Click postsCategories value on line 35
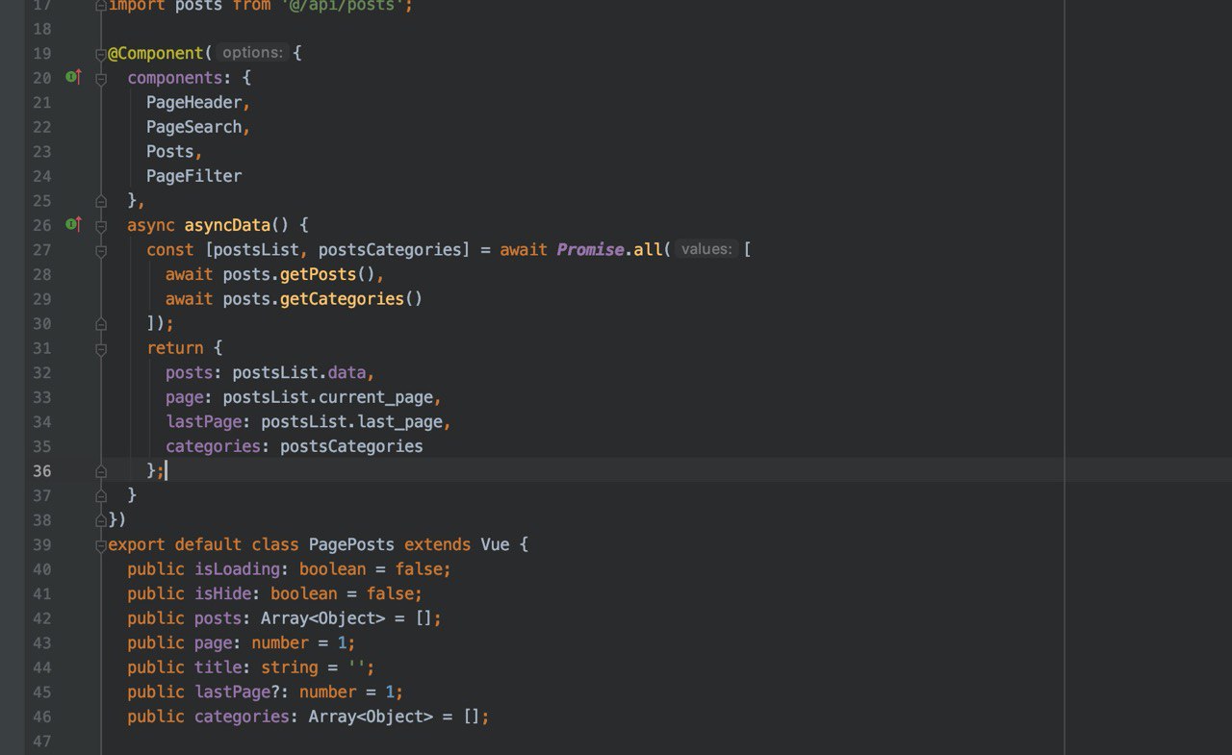Image resolution: width=1232 pixels, height=755 pixels. click(351, 446)
